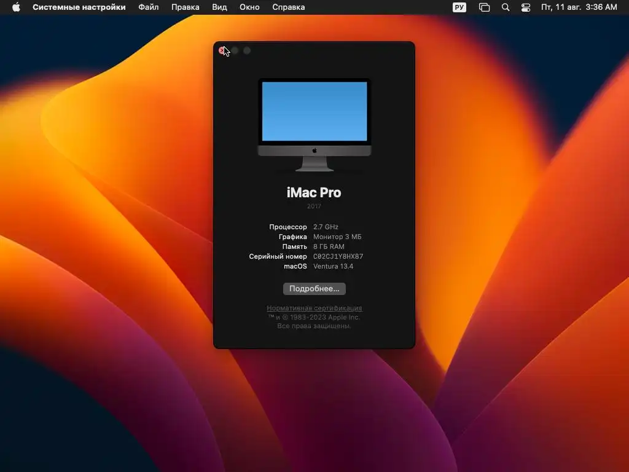This screenshot has height=472, width=629.
Task: Click the 2017 model year text
Action: coord(314,206)
